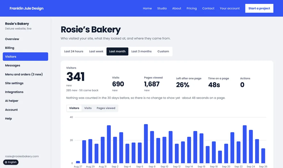The height and width of the screenshot is (168, 283).
Task: Open Integrations in the sidebar
Action: coord(25,92)
